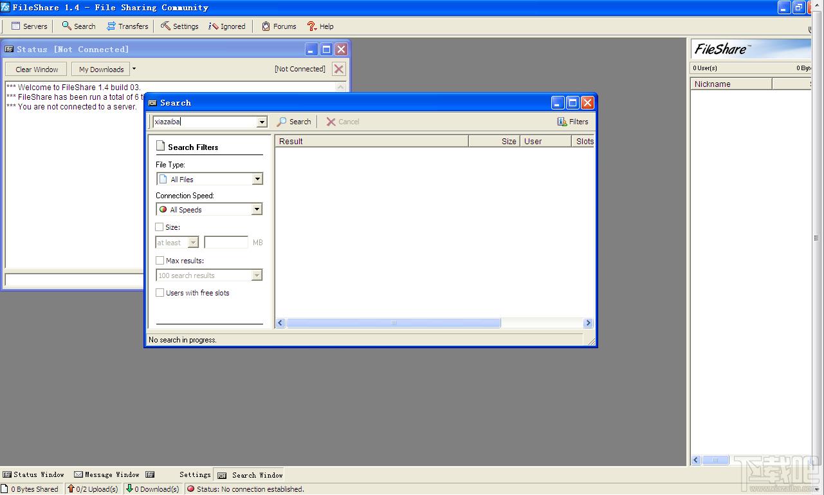Click the Search window title icon

pyautogui.click(x=152, y=103)
